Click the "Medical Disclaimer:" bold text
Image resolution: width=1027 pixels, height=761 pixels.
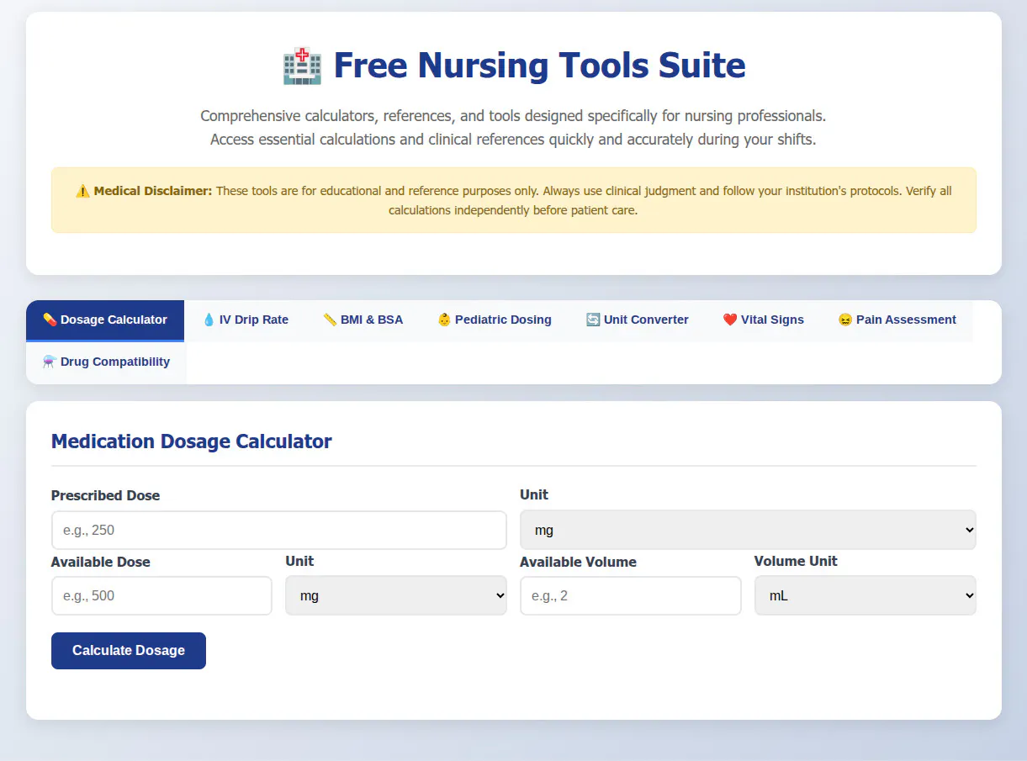point(153,191)
